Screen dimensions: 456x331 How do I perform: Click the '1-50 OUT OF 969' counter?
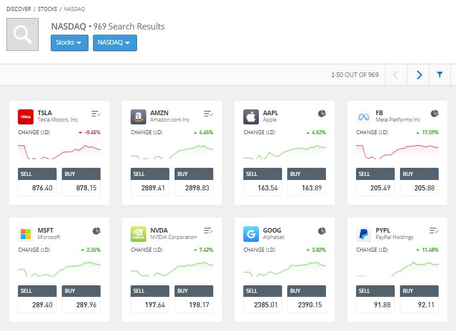(x=355, y=75)
